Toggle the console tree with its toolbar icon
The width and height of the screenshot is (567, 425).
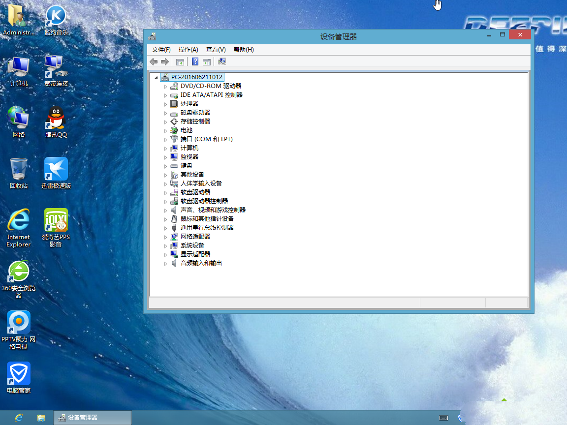point(180,61)
